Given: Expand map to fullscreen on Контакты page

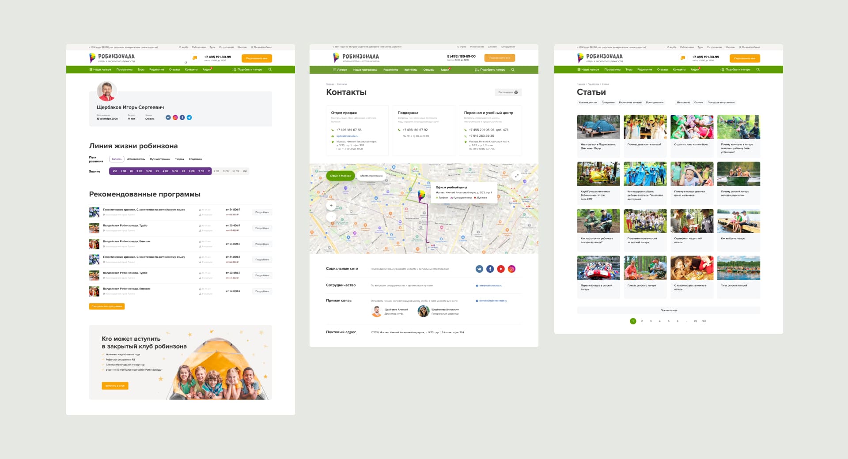Looking at the screenshot, I should click(x=516, y=176).
